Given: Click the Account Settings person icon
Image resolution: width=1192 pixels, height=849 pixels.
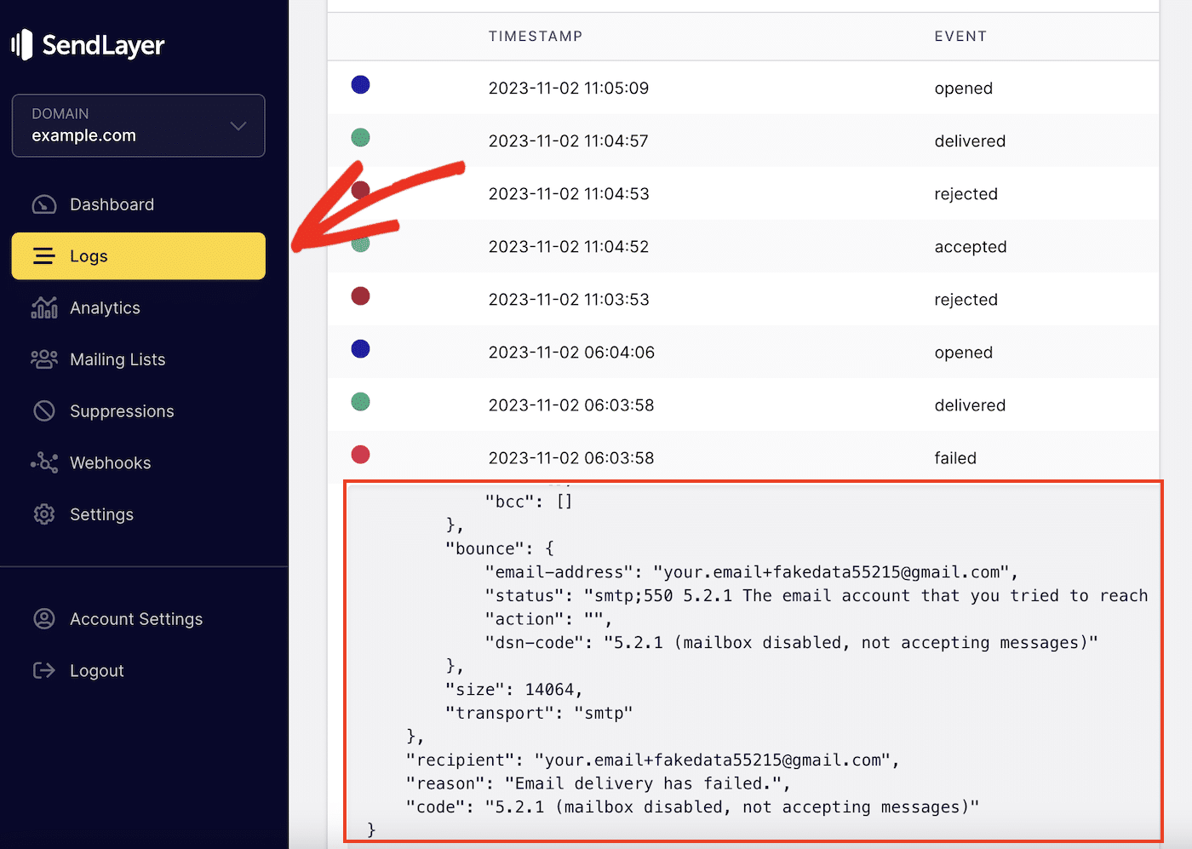Looking at the screenshot, I should tap(43, 619).
